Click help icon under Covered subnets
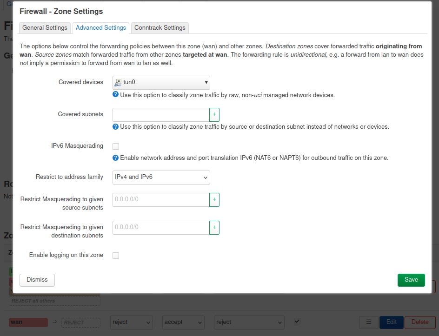The height and width of the screenshot is (336, 439). click(x=115, y=127)
